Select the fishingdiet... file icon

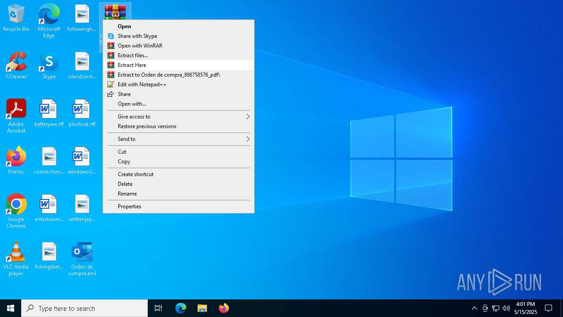pos(49,256)
